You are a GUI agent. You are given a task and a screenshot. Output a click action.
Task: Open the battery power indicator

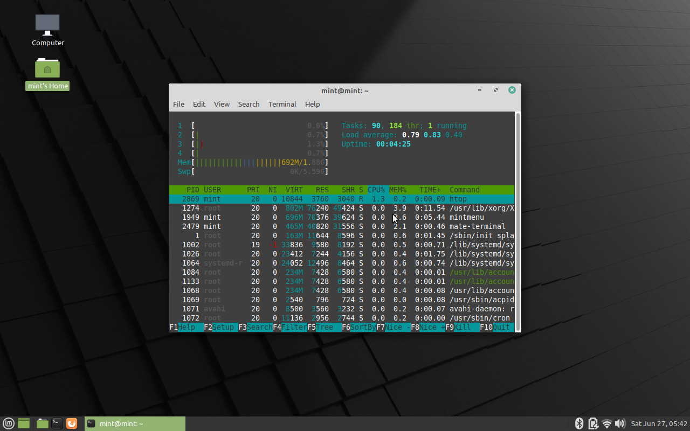point(593,423)
